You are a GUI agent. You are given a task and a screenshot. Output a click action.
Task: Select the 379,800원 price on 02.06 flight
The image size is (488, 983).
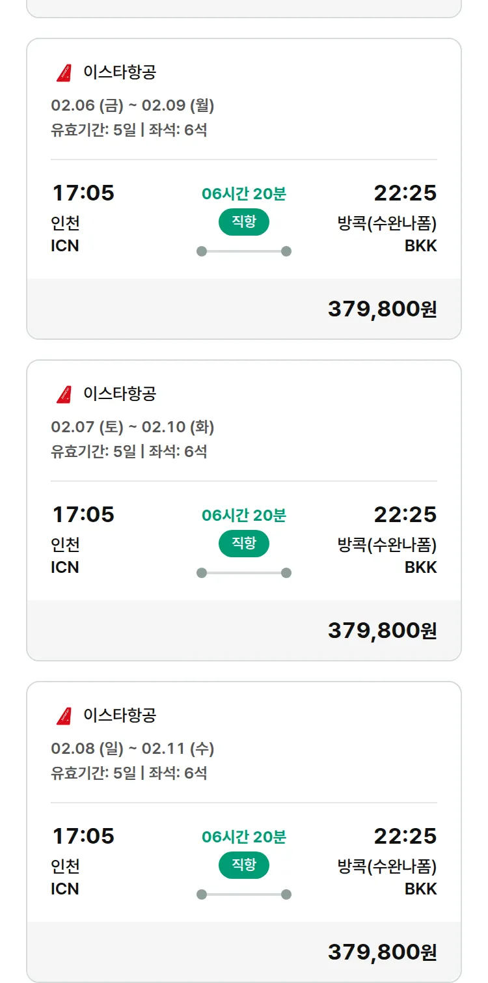pyautogui.click(x=382, y=309)
